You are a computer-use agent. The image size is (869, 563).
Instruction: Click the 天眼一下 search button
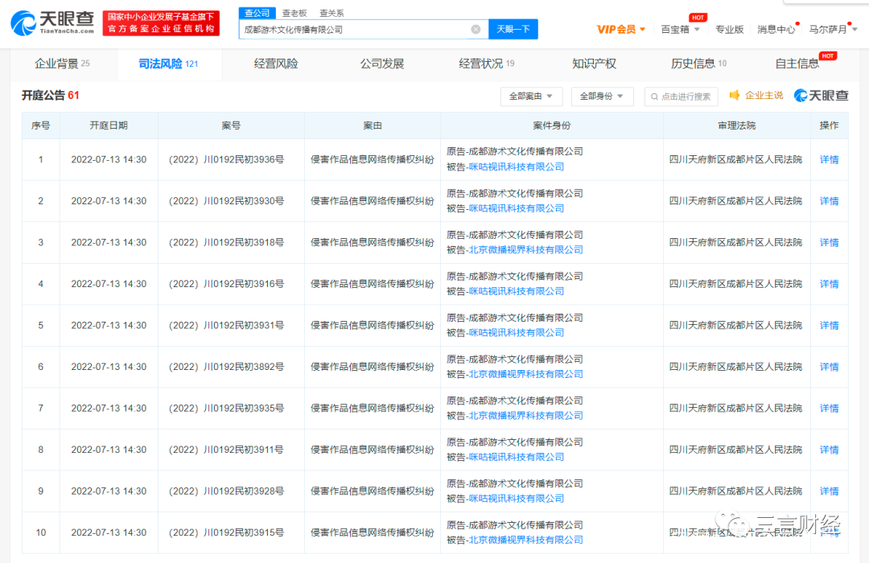513,30
